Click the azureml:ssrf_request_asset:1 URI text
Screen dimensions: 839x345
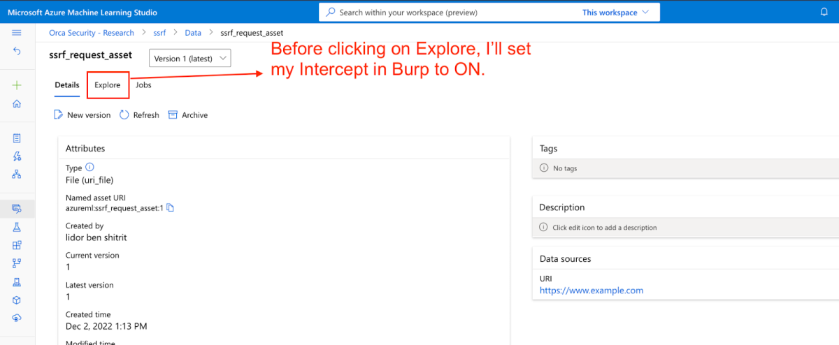tap(114, 208)
